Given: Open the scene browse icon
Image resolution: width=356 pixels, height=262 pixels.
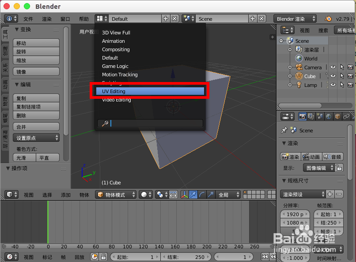Looking at the screenshot, I should click(189, 19).
